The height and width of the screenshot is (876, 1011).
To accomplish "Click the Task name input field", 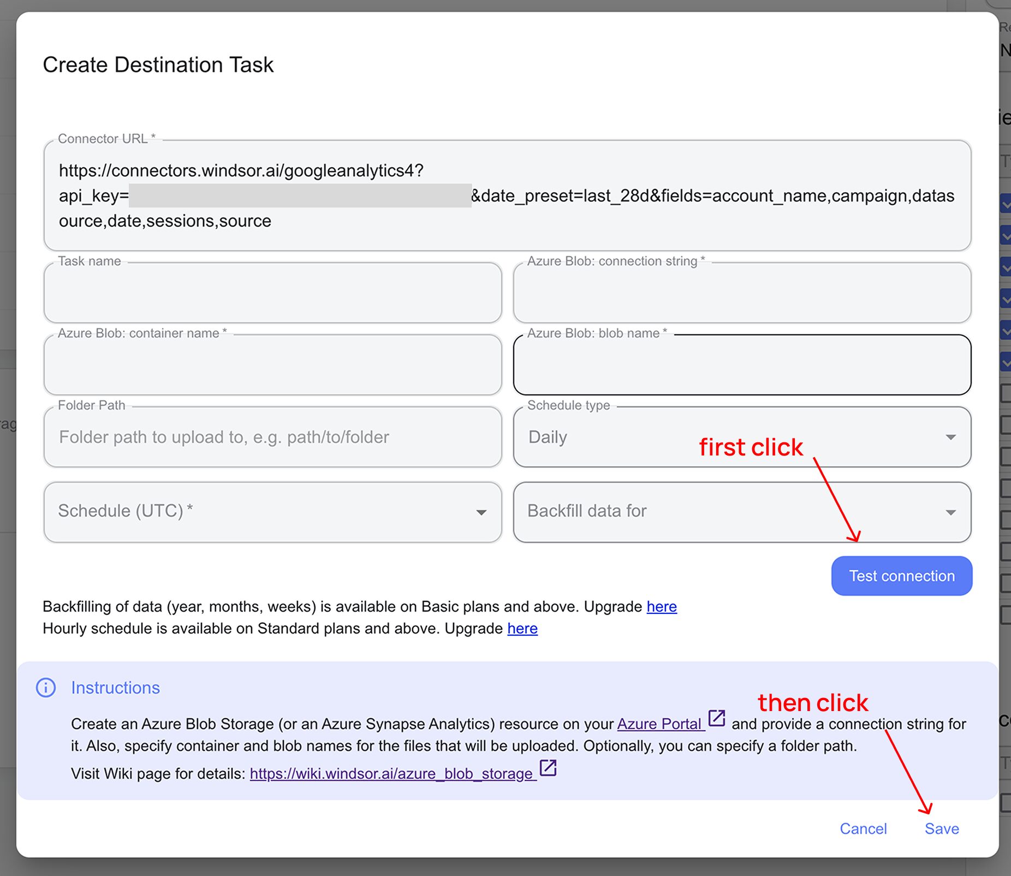I will [x=272, y=293].
